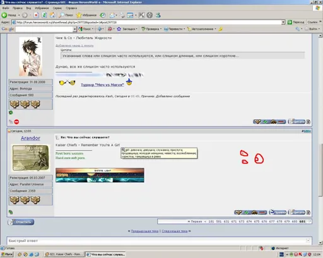The height and width of the screenshot is (258, 323).
Task: Open the reputation bar on first post
Action: (x=269, y=122)
